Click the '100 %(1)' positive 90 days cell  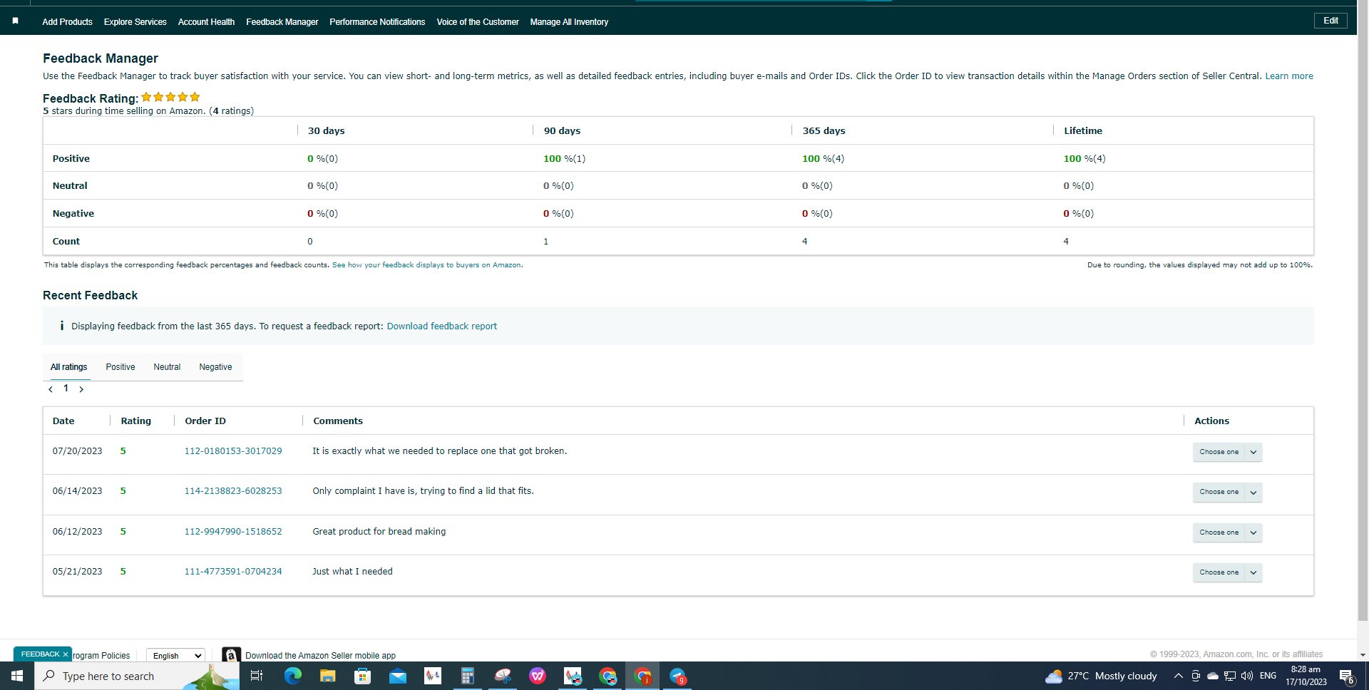coord(564,159)
